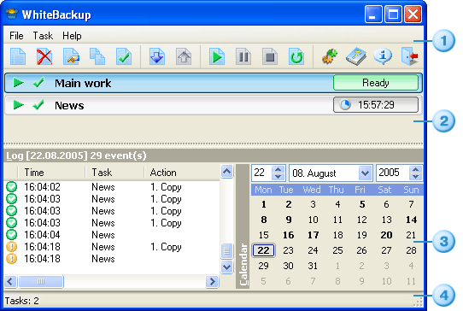Viewport: 463px width, 311px height.
Task: Open the Task menu
Action: pyautogui.click(x=43, y=36)
